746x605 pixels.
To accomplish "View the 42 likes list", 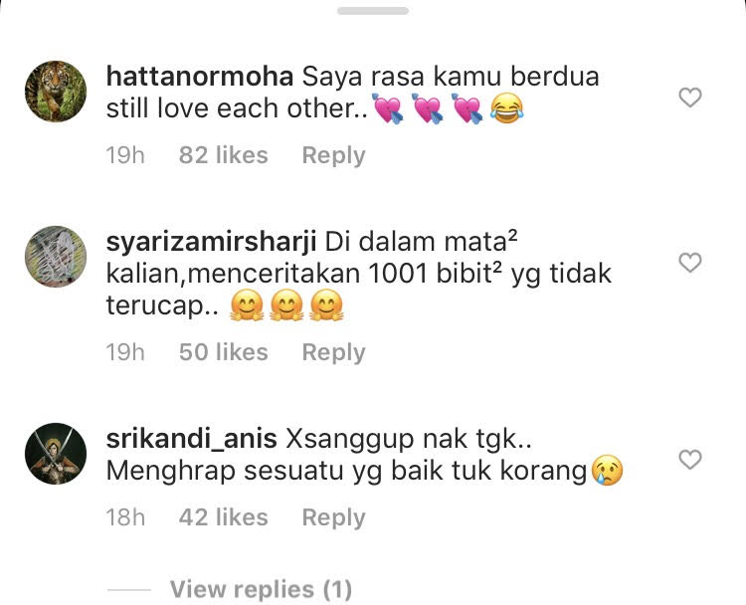I will 224,517.
